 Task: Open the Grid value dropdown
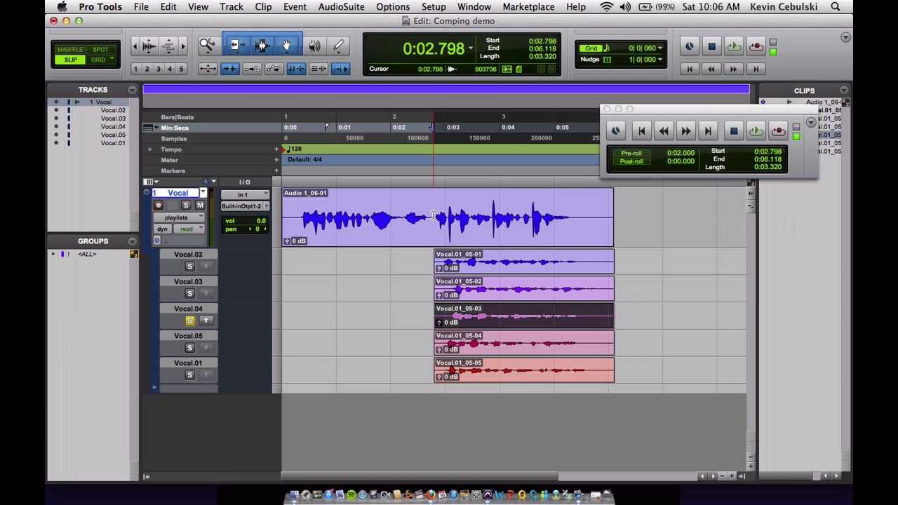pos(660,48)
